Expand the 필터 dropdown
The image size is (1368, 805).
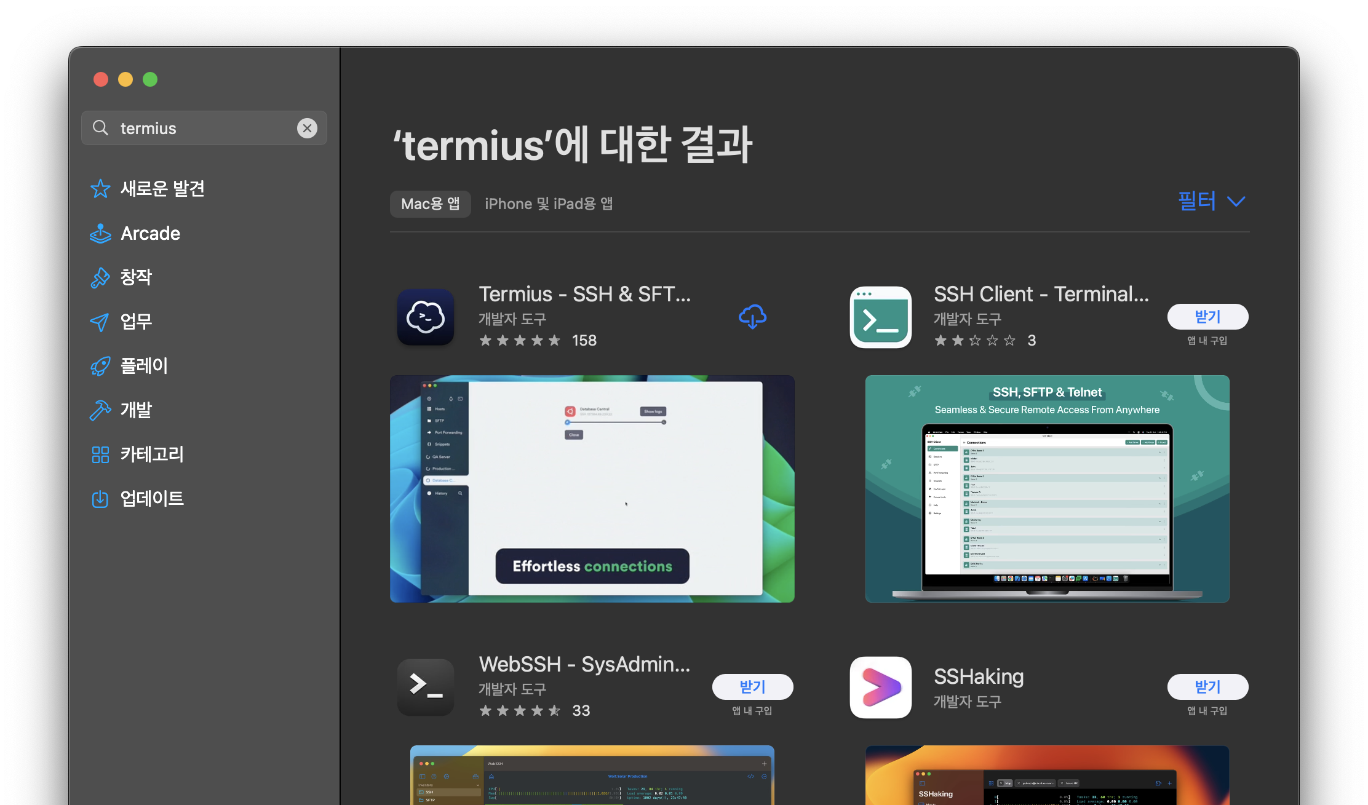(x=1211, y=201)
